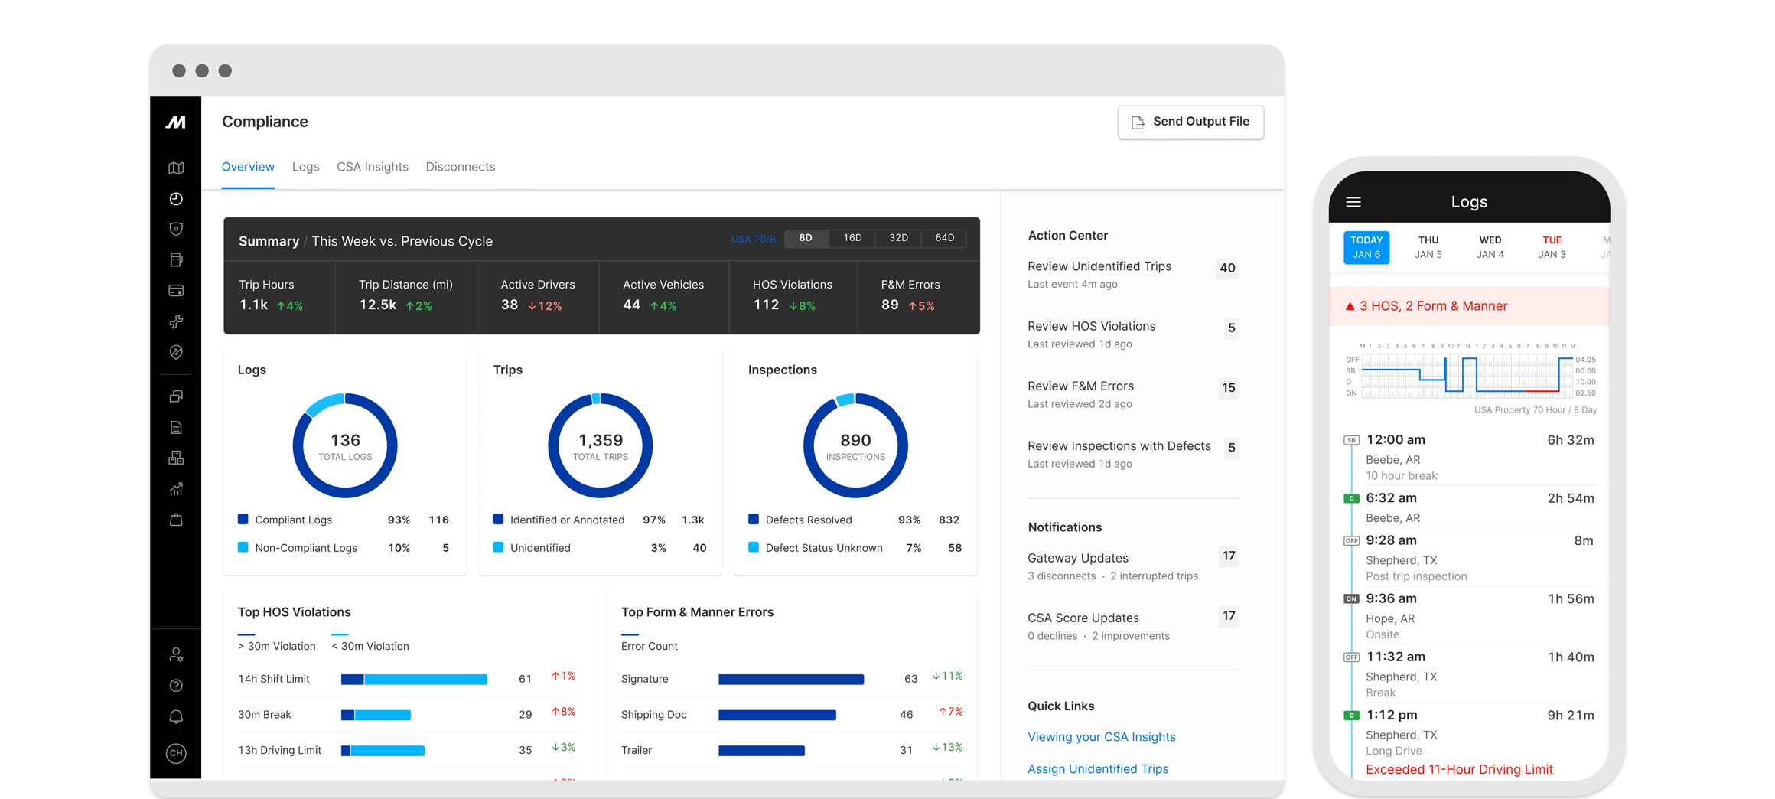Image resolution: width=1775 pixels, height=799 pixels.
Task: Expand the Review Unidentified Trips action item
Action: click(x=1099, y=266)
